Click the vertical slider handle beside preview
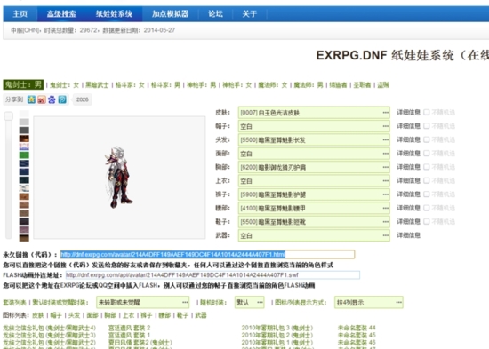Image resolution: width=489 pixels, height=349 pixels. click(x=8, y=116)
